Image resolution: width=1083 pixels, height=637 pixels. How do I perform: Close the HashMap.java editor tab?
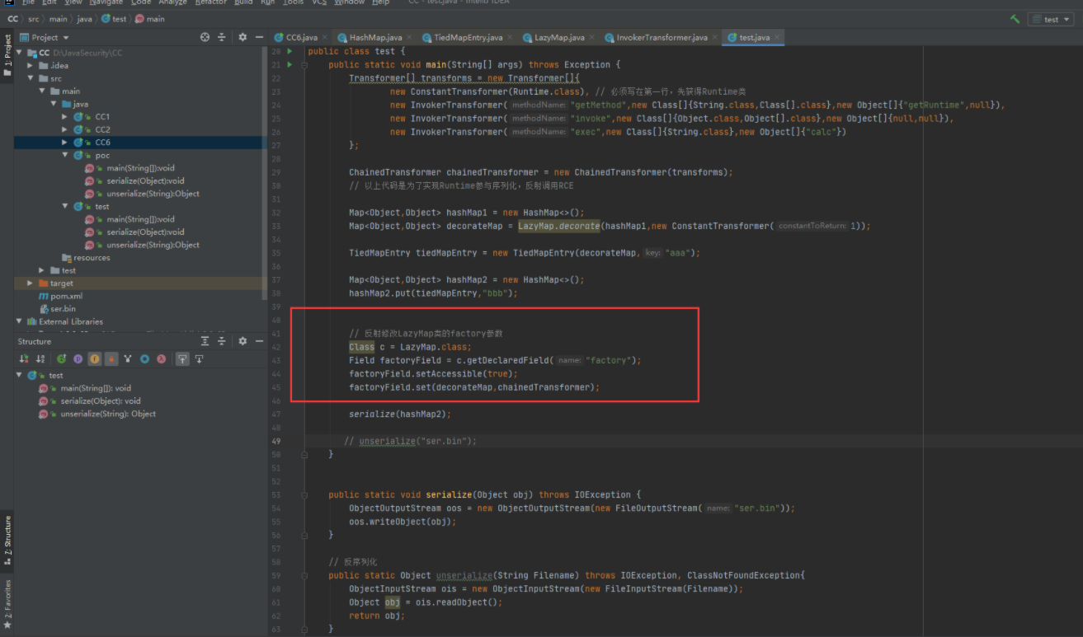[408, 37]
